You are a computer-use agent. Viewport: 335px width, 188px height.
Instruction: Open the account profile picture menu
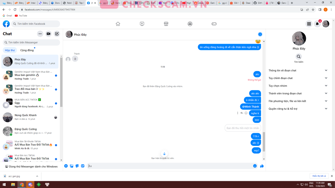[326, 24]
